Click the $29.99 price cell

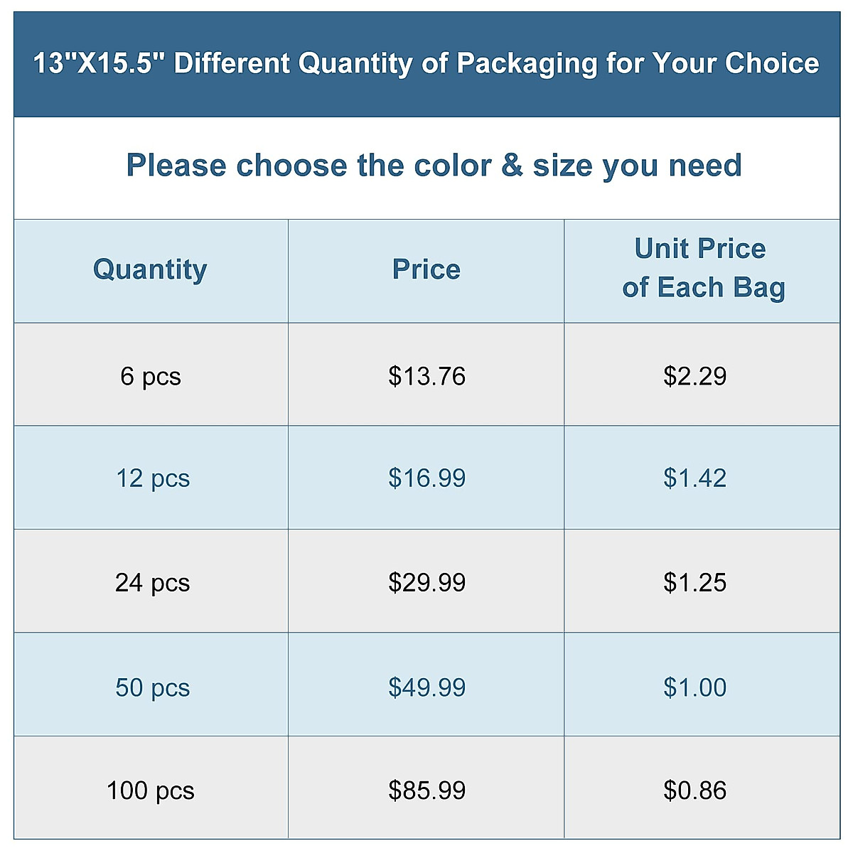point(426,583)
